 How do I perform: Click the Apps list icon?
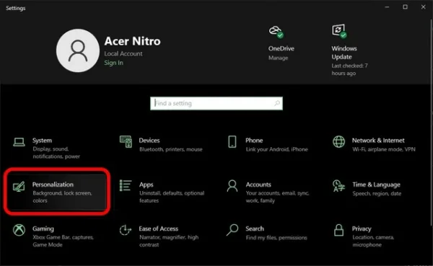click(126, 185)
